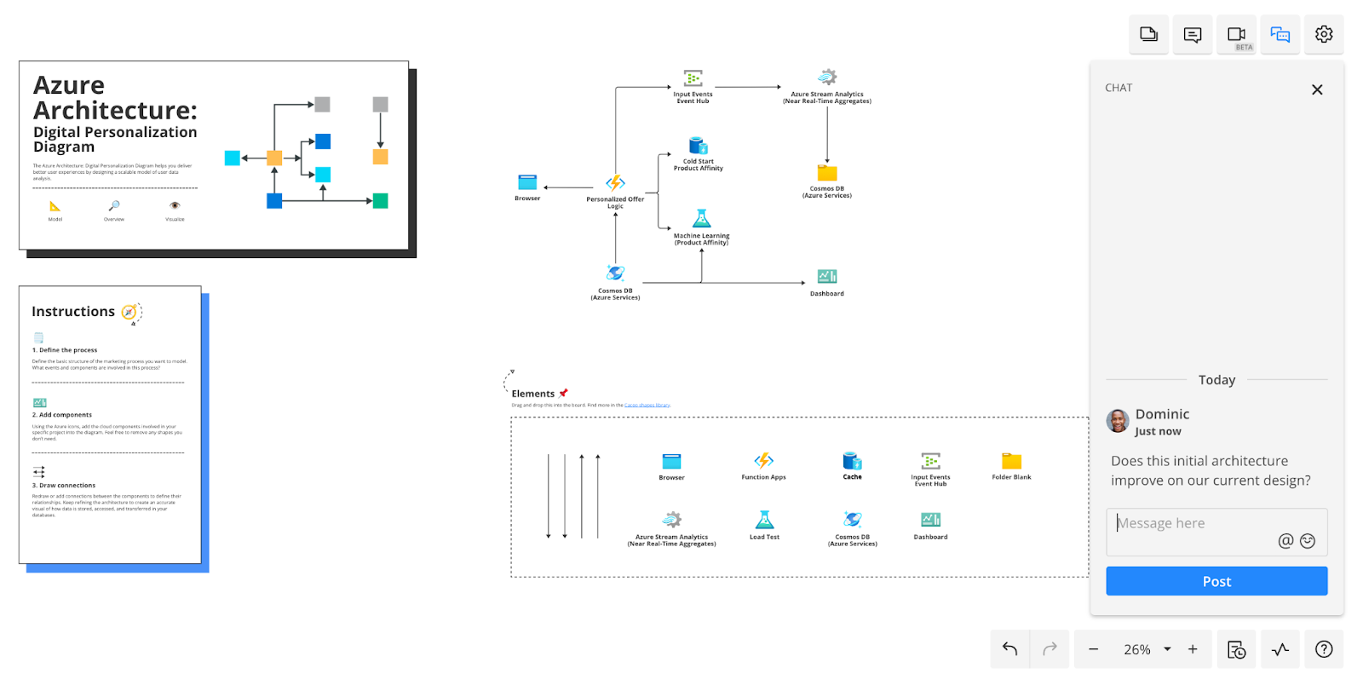The height and width of the screenshot is (685, 1363).
Task: Click the Overview magnifier icon
Action: (114, 205)
